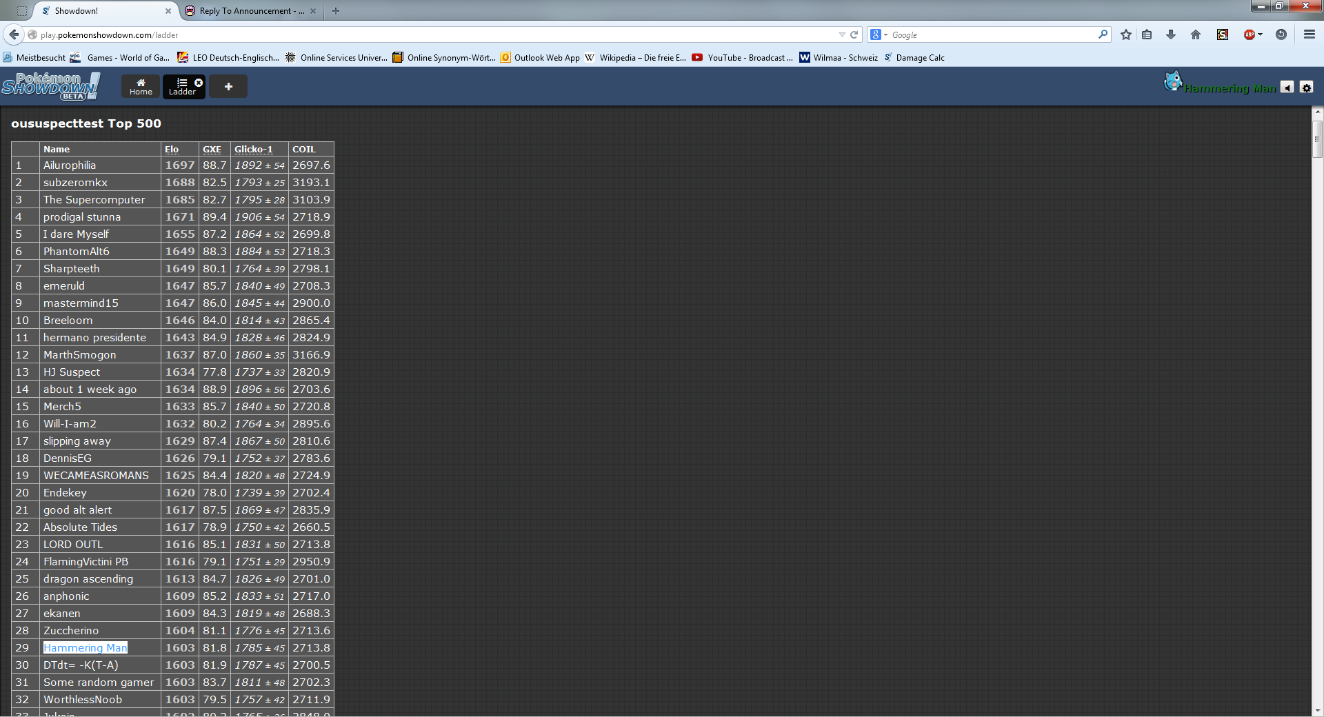Viewport: 1324px width, 717px height.
Task: Click the COIL column header
Action: point(304,149)
